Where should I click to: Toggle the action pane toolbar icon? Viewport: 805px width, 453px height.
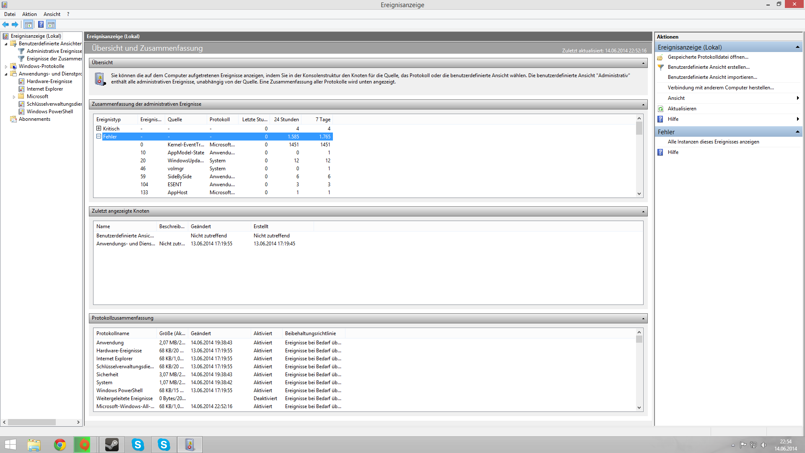(x=51, y=25)
